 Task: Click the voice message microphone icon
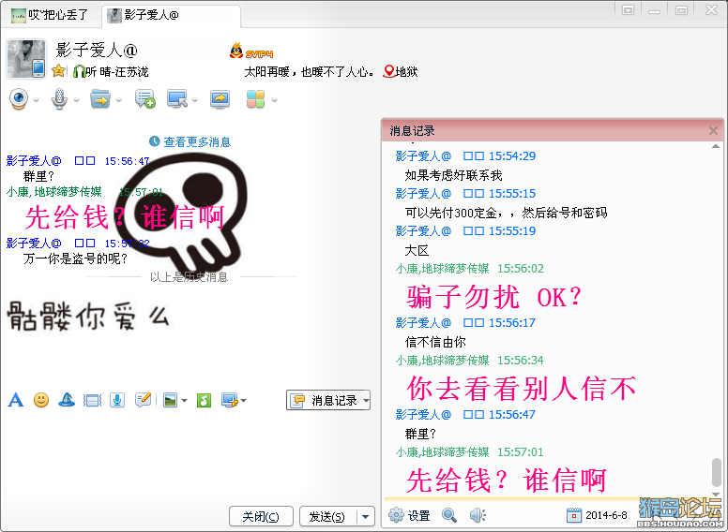click(x=117, y=399)
